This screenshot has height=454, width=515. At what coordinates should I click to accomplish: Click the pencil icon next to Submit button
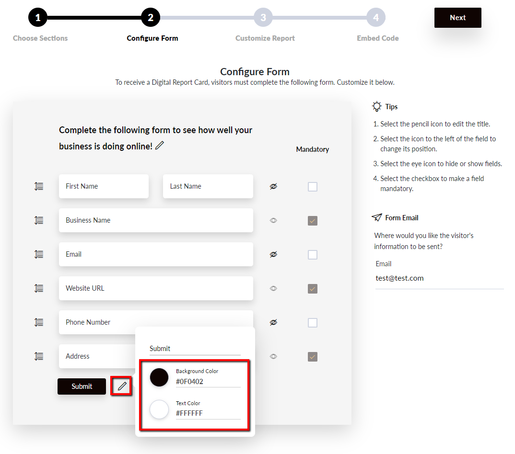tap(122, 386)
